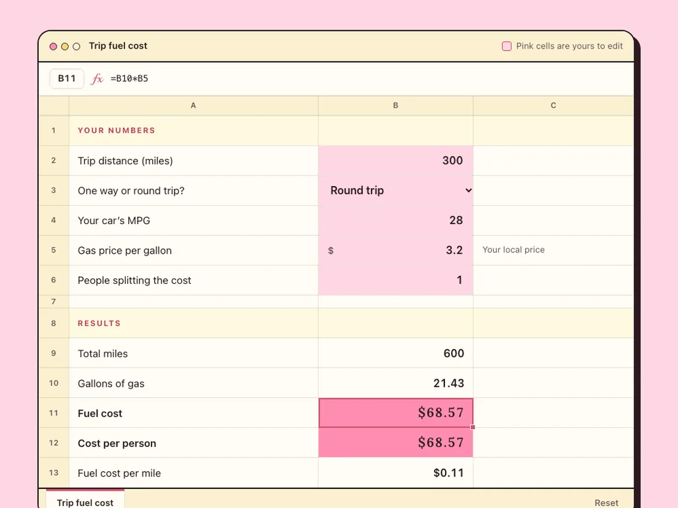Select row 5 header
Viewport: 678px width, 508px height.
point(54,250)
